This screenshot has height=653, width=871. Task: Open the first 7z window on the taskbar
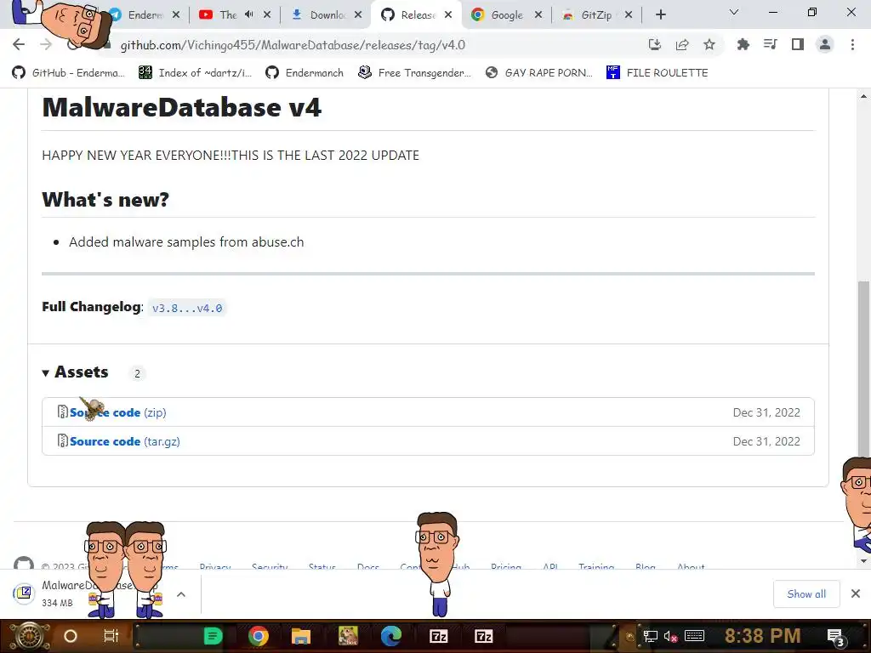(x=439, y=636)
